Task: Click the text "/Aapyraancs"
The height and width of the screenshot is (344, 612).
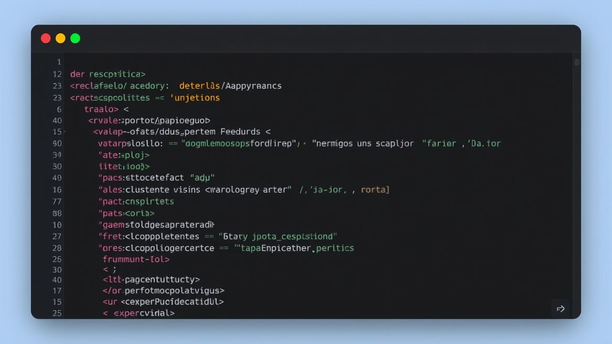Action: pos(251,86)
